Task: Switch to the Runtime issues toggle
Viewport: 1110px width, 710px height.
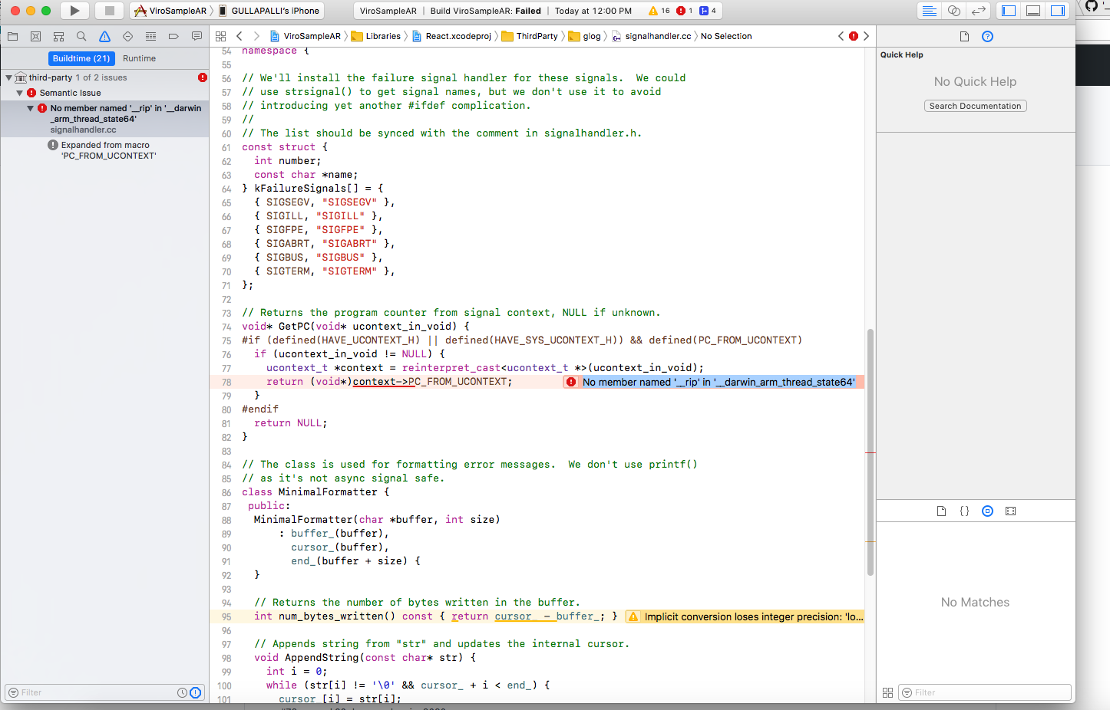Action: click(x=140, y=58)
